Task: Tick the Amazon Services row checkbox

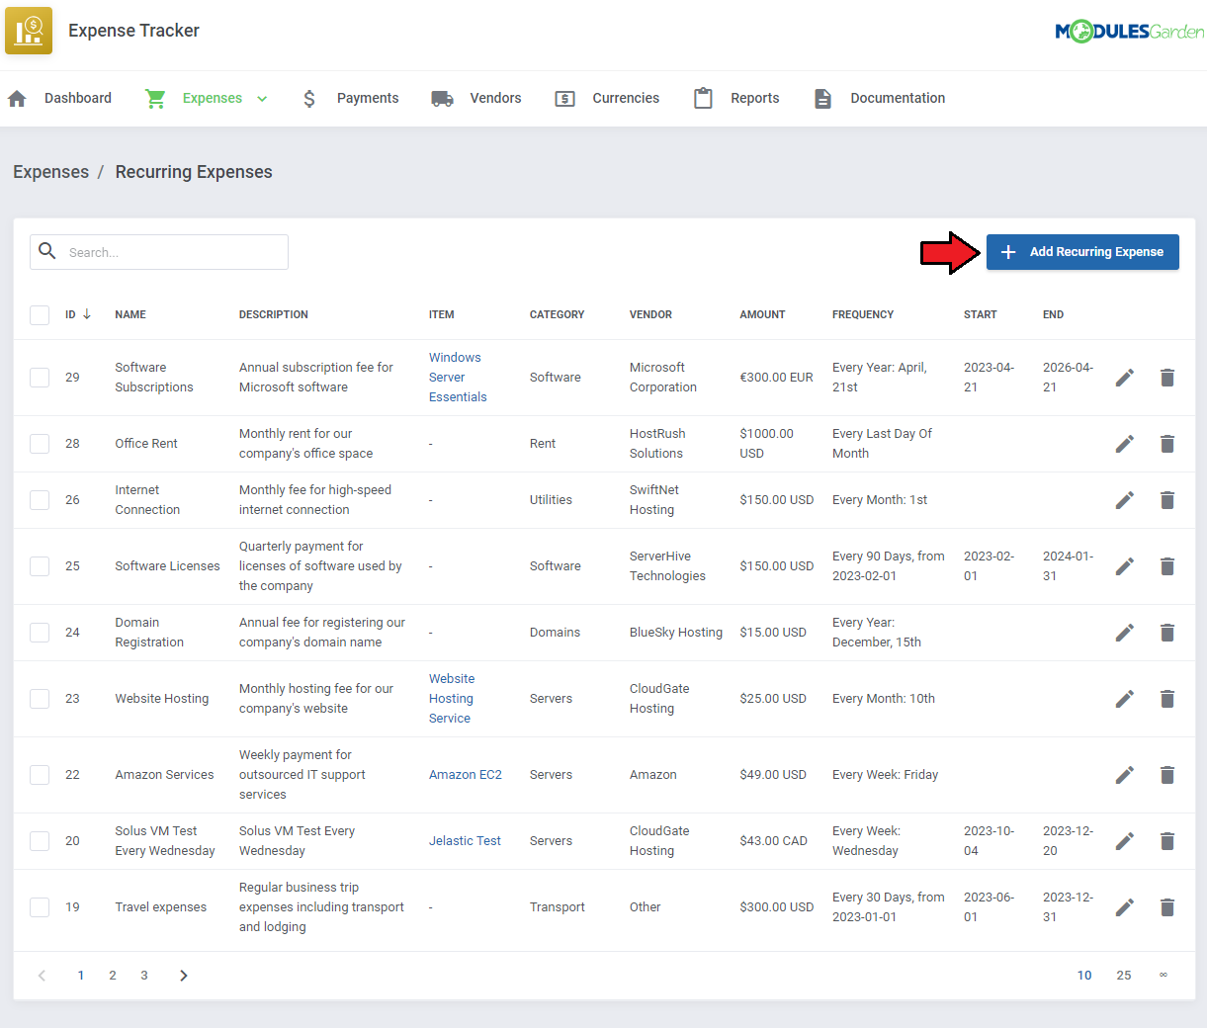Action: pos(40,775)
